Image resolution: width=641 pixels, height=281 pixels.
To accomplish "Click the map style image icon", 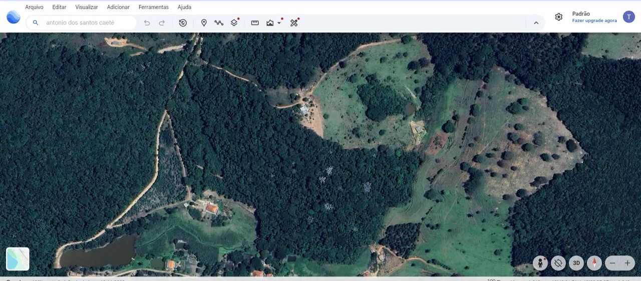I will click(x=270, y=23).
